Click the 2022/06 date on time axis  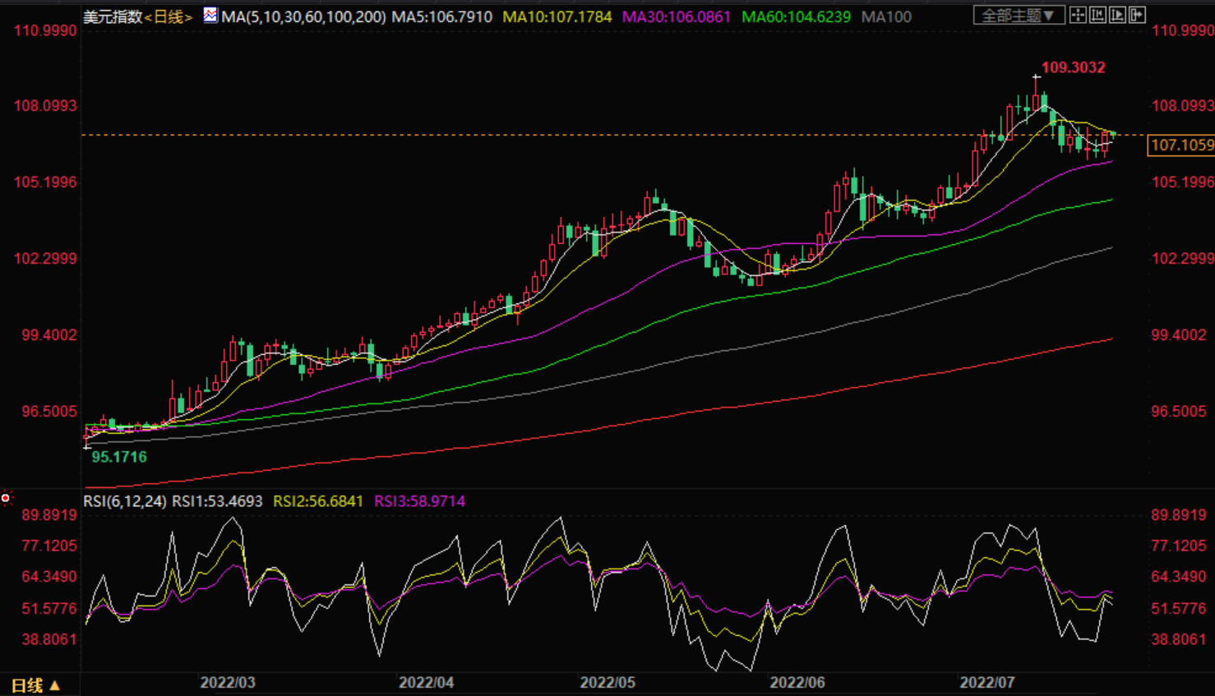click(797, 683)
